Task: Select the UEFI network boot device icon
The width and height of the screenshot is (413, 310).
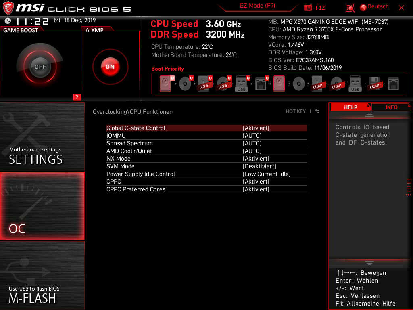Action: point(262,84)
